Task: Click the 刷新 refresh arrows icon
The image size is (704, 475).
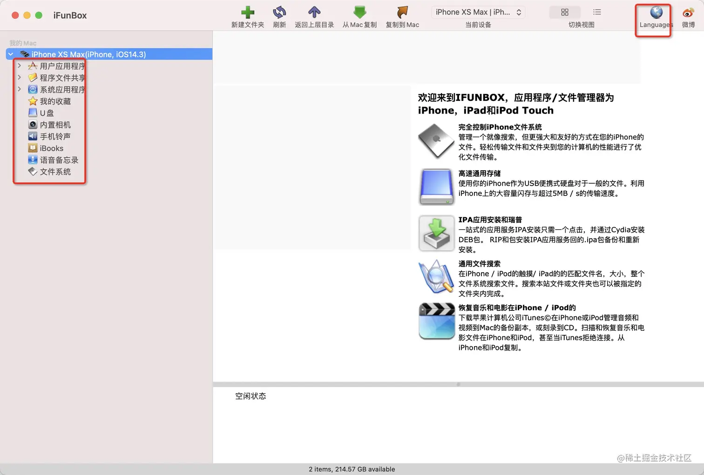Action: click(x=279, y=13)
